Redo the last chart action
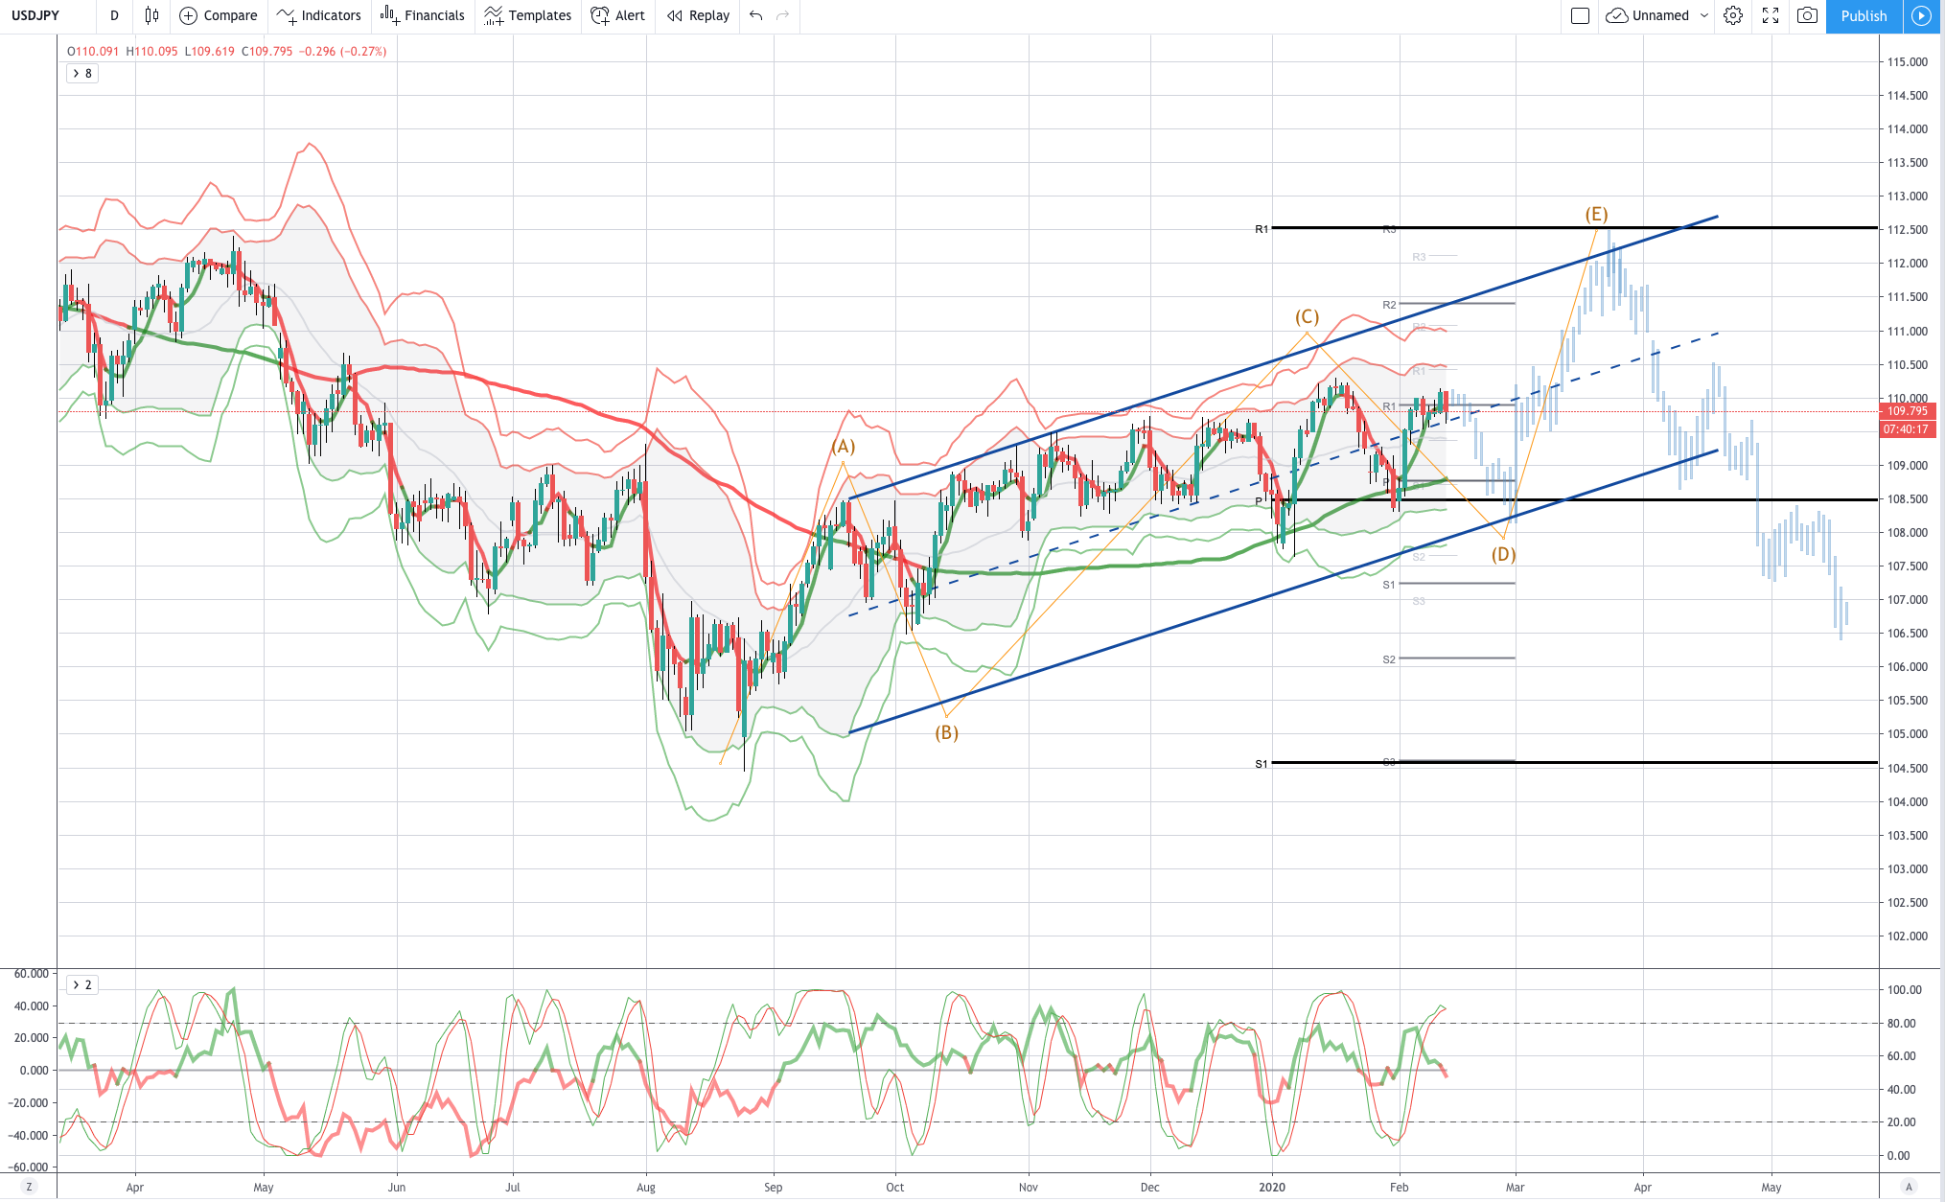The image size is (1945, 1202). pos(783,15)
